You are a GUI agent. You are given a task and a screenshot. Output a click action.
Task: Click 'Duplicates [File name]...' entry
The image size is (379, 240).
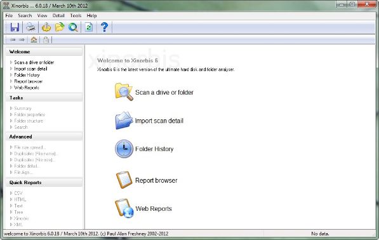(x=36, y=154)
